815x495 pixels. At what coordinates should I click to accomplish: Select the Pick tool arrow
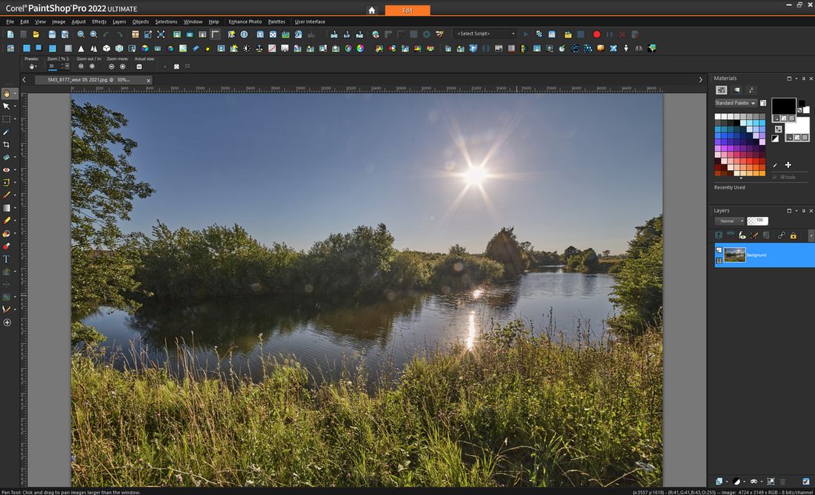tap(6, 107)
